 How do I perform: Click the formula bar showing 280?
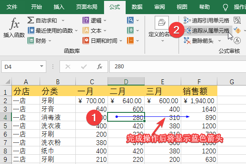(178, 67)
